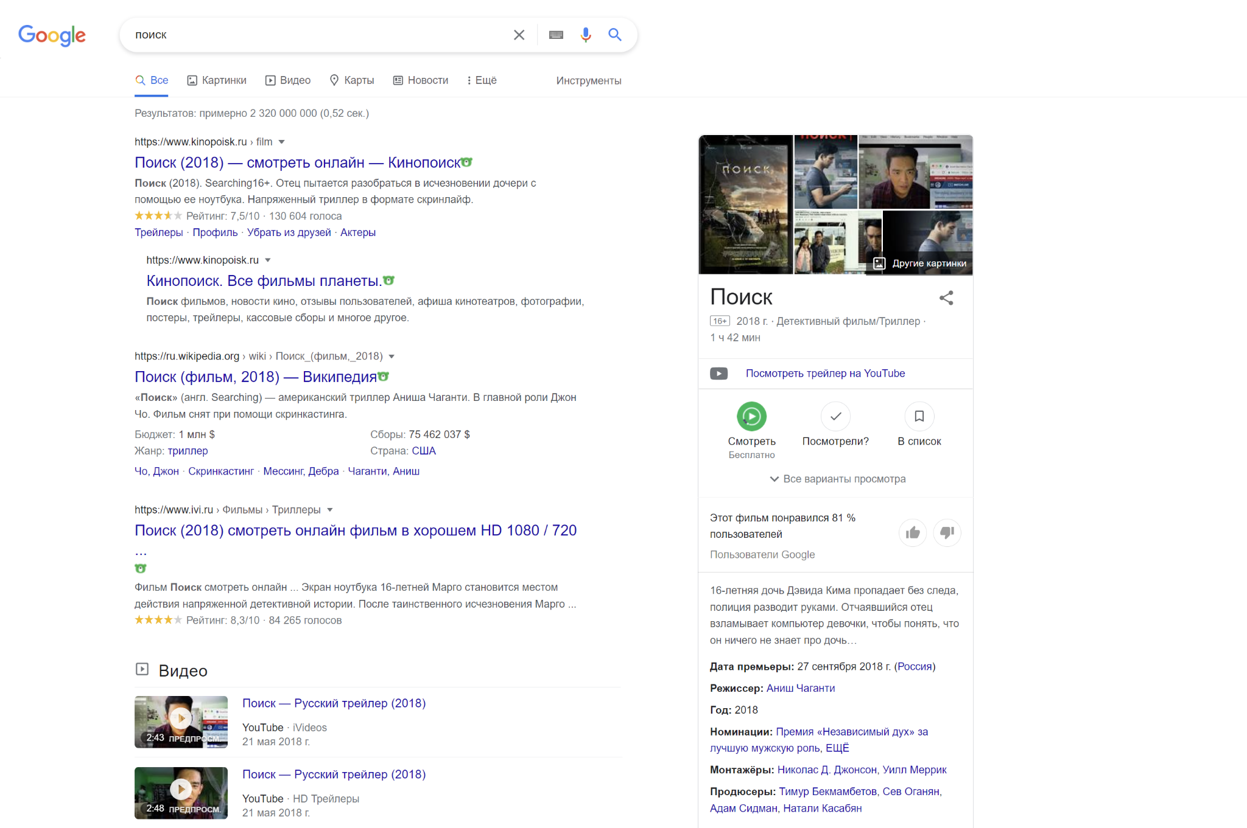1247x828 pixels.
Task: Click green badge under ivi result title
Action: coord(141,568)
